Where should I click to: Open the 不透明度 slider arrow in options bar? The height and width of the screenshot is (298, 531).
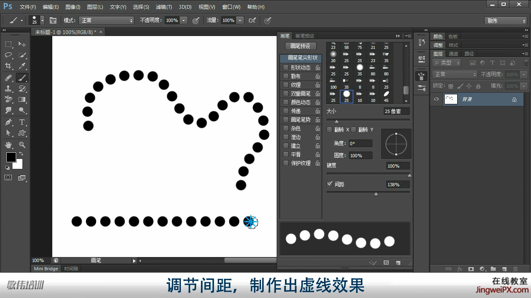click(x=184, y=20)
